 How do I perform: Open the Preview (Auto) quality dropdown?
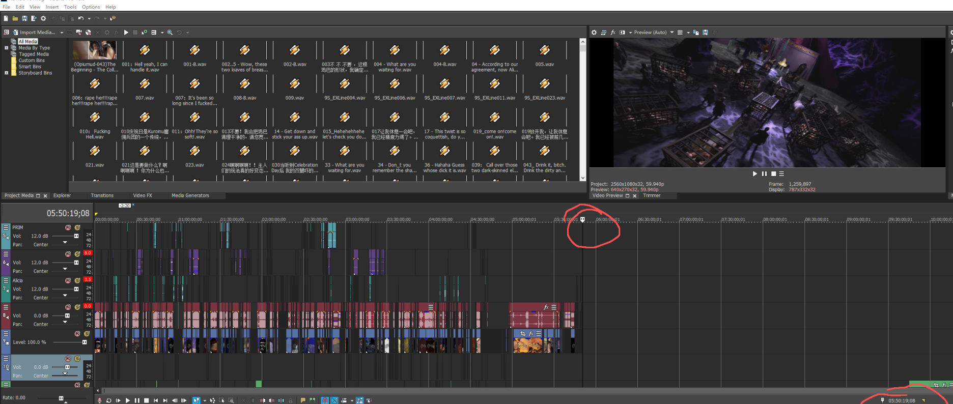tap(671, 33)
